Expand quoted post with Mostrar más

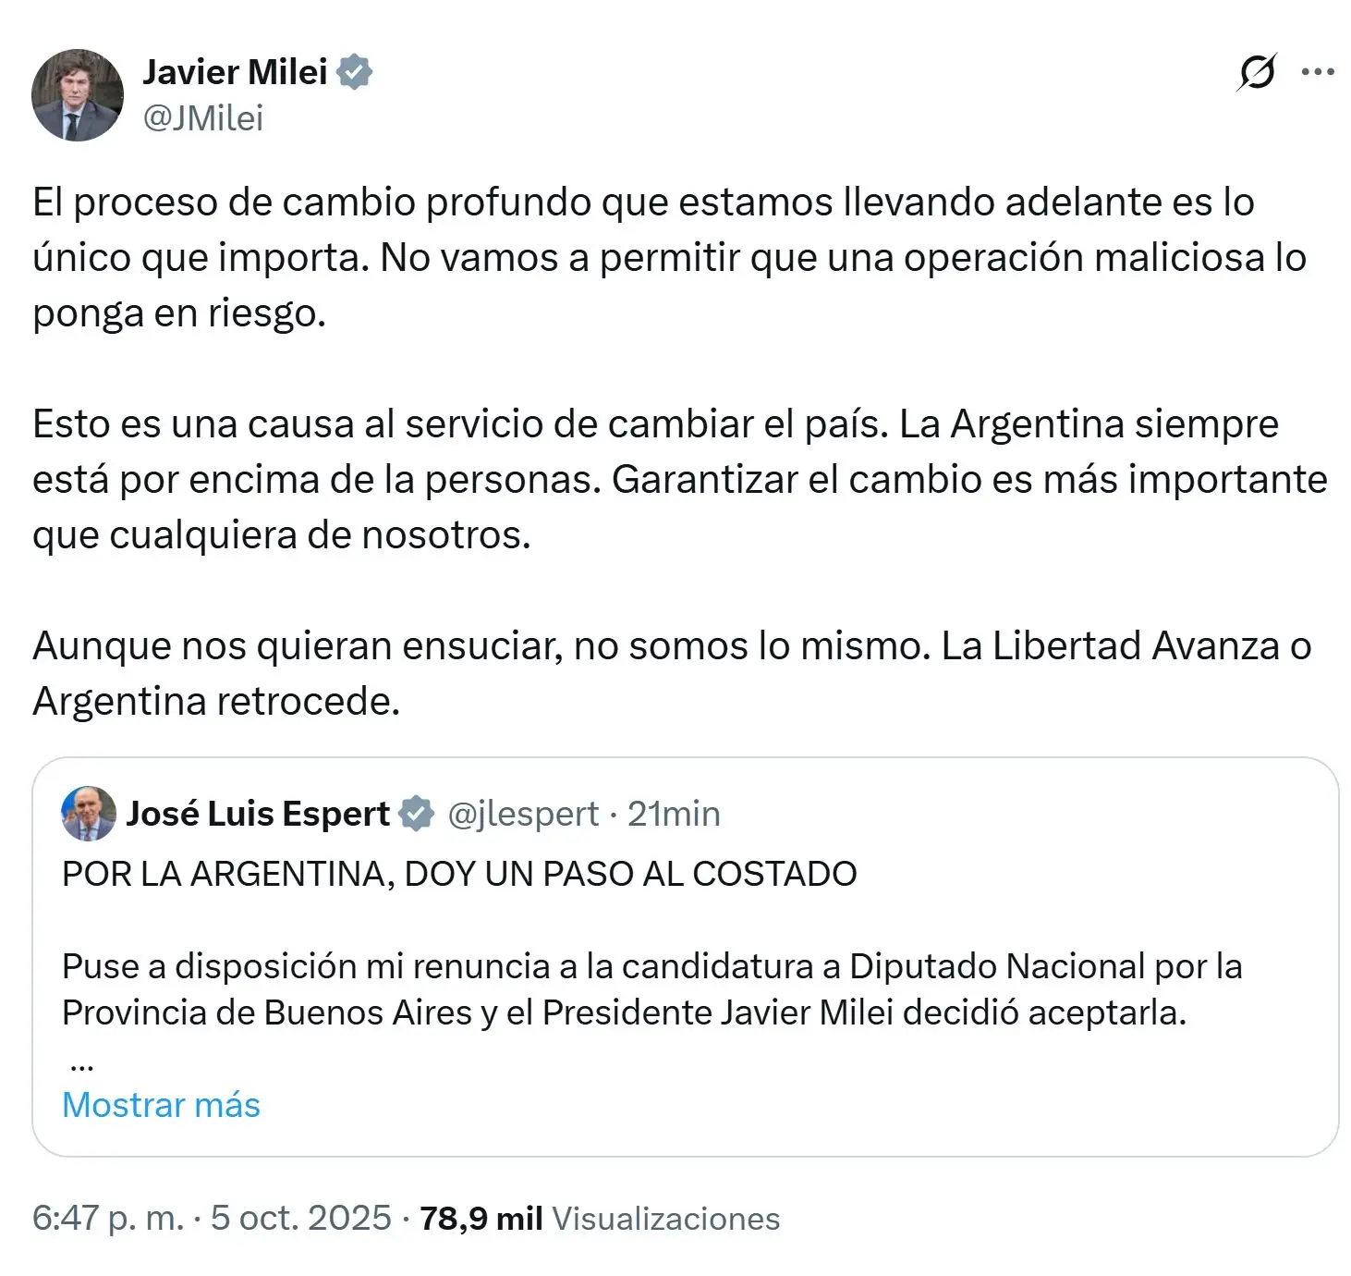pyautogui.click(x=161, y=1105)
